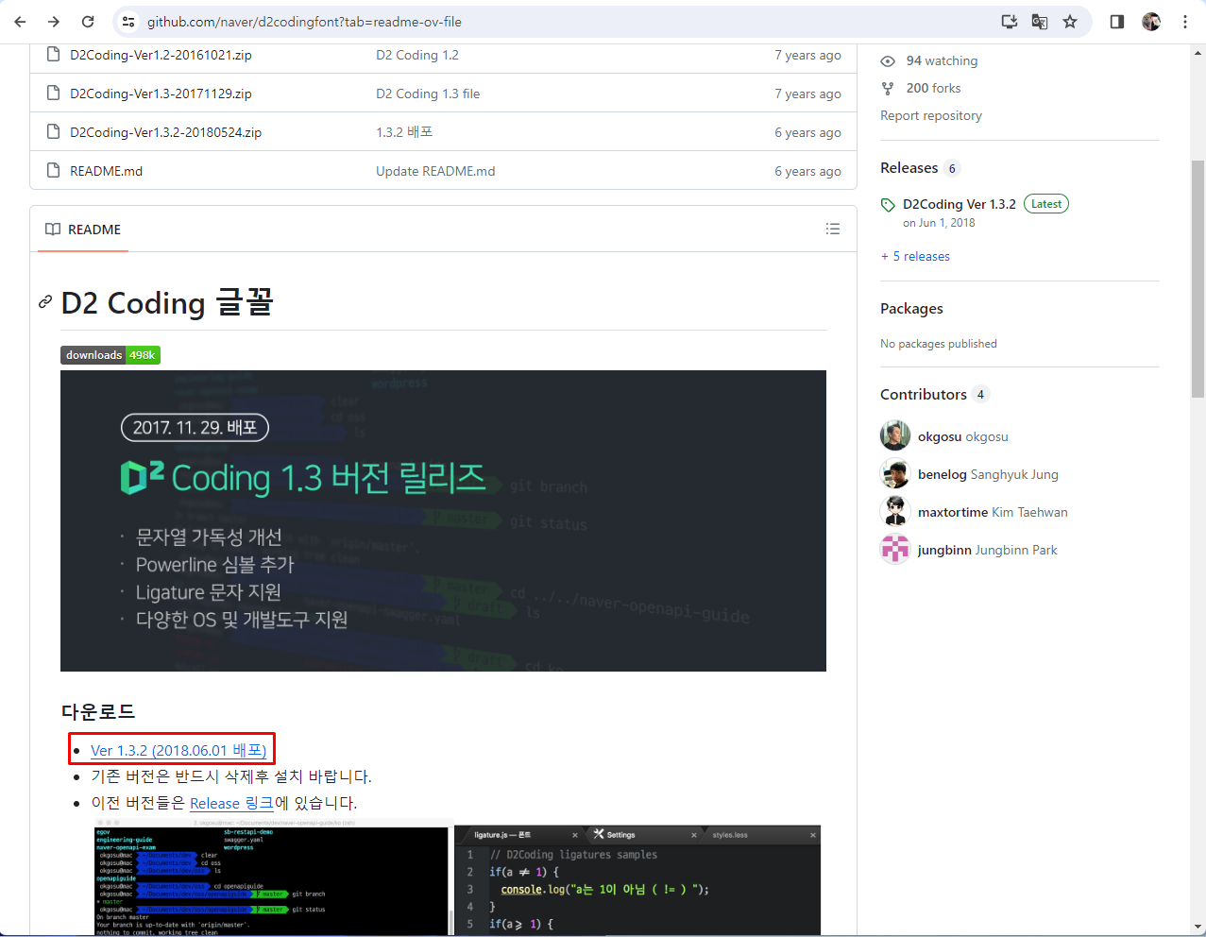Image resolution: width=1206 pixels, height=937 pixels.
Task: Open the Chrome profile dropdown
Action: pos(1151,21)
